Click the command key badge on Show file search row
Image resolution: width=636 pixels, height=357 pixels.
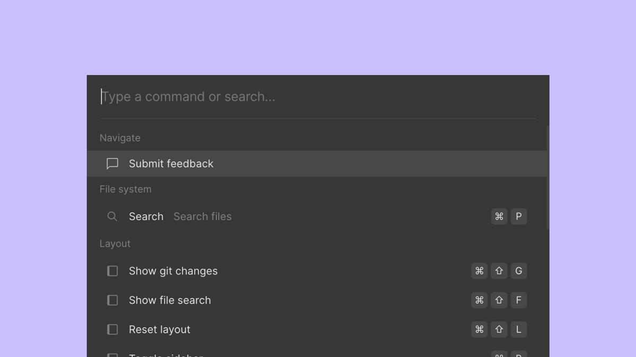479,300
